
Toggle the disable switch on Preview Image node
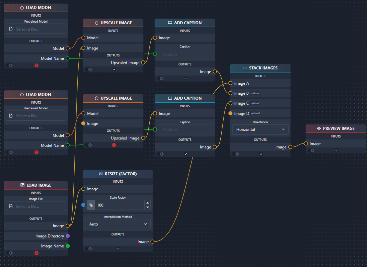coord(311,150)
